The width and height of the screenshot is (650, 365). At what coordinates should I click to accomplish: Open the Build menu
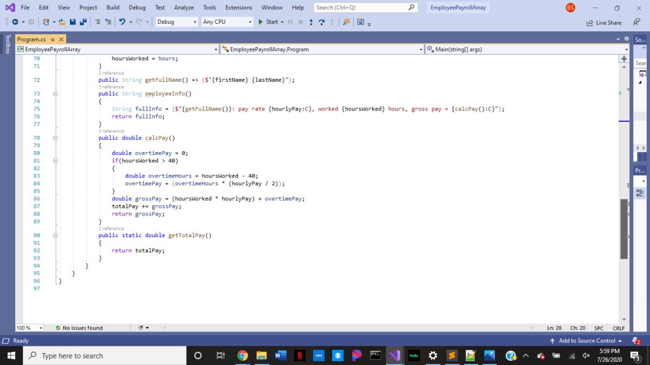tap(113, 8)
